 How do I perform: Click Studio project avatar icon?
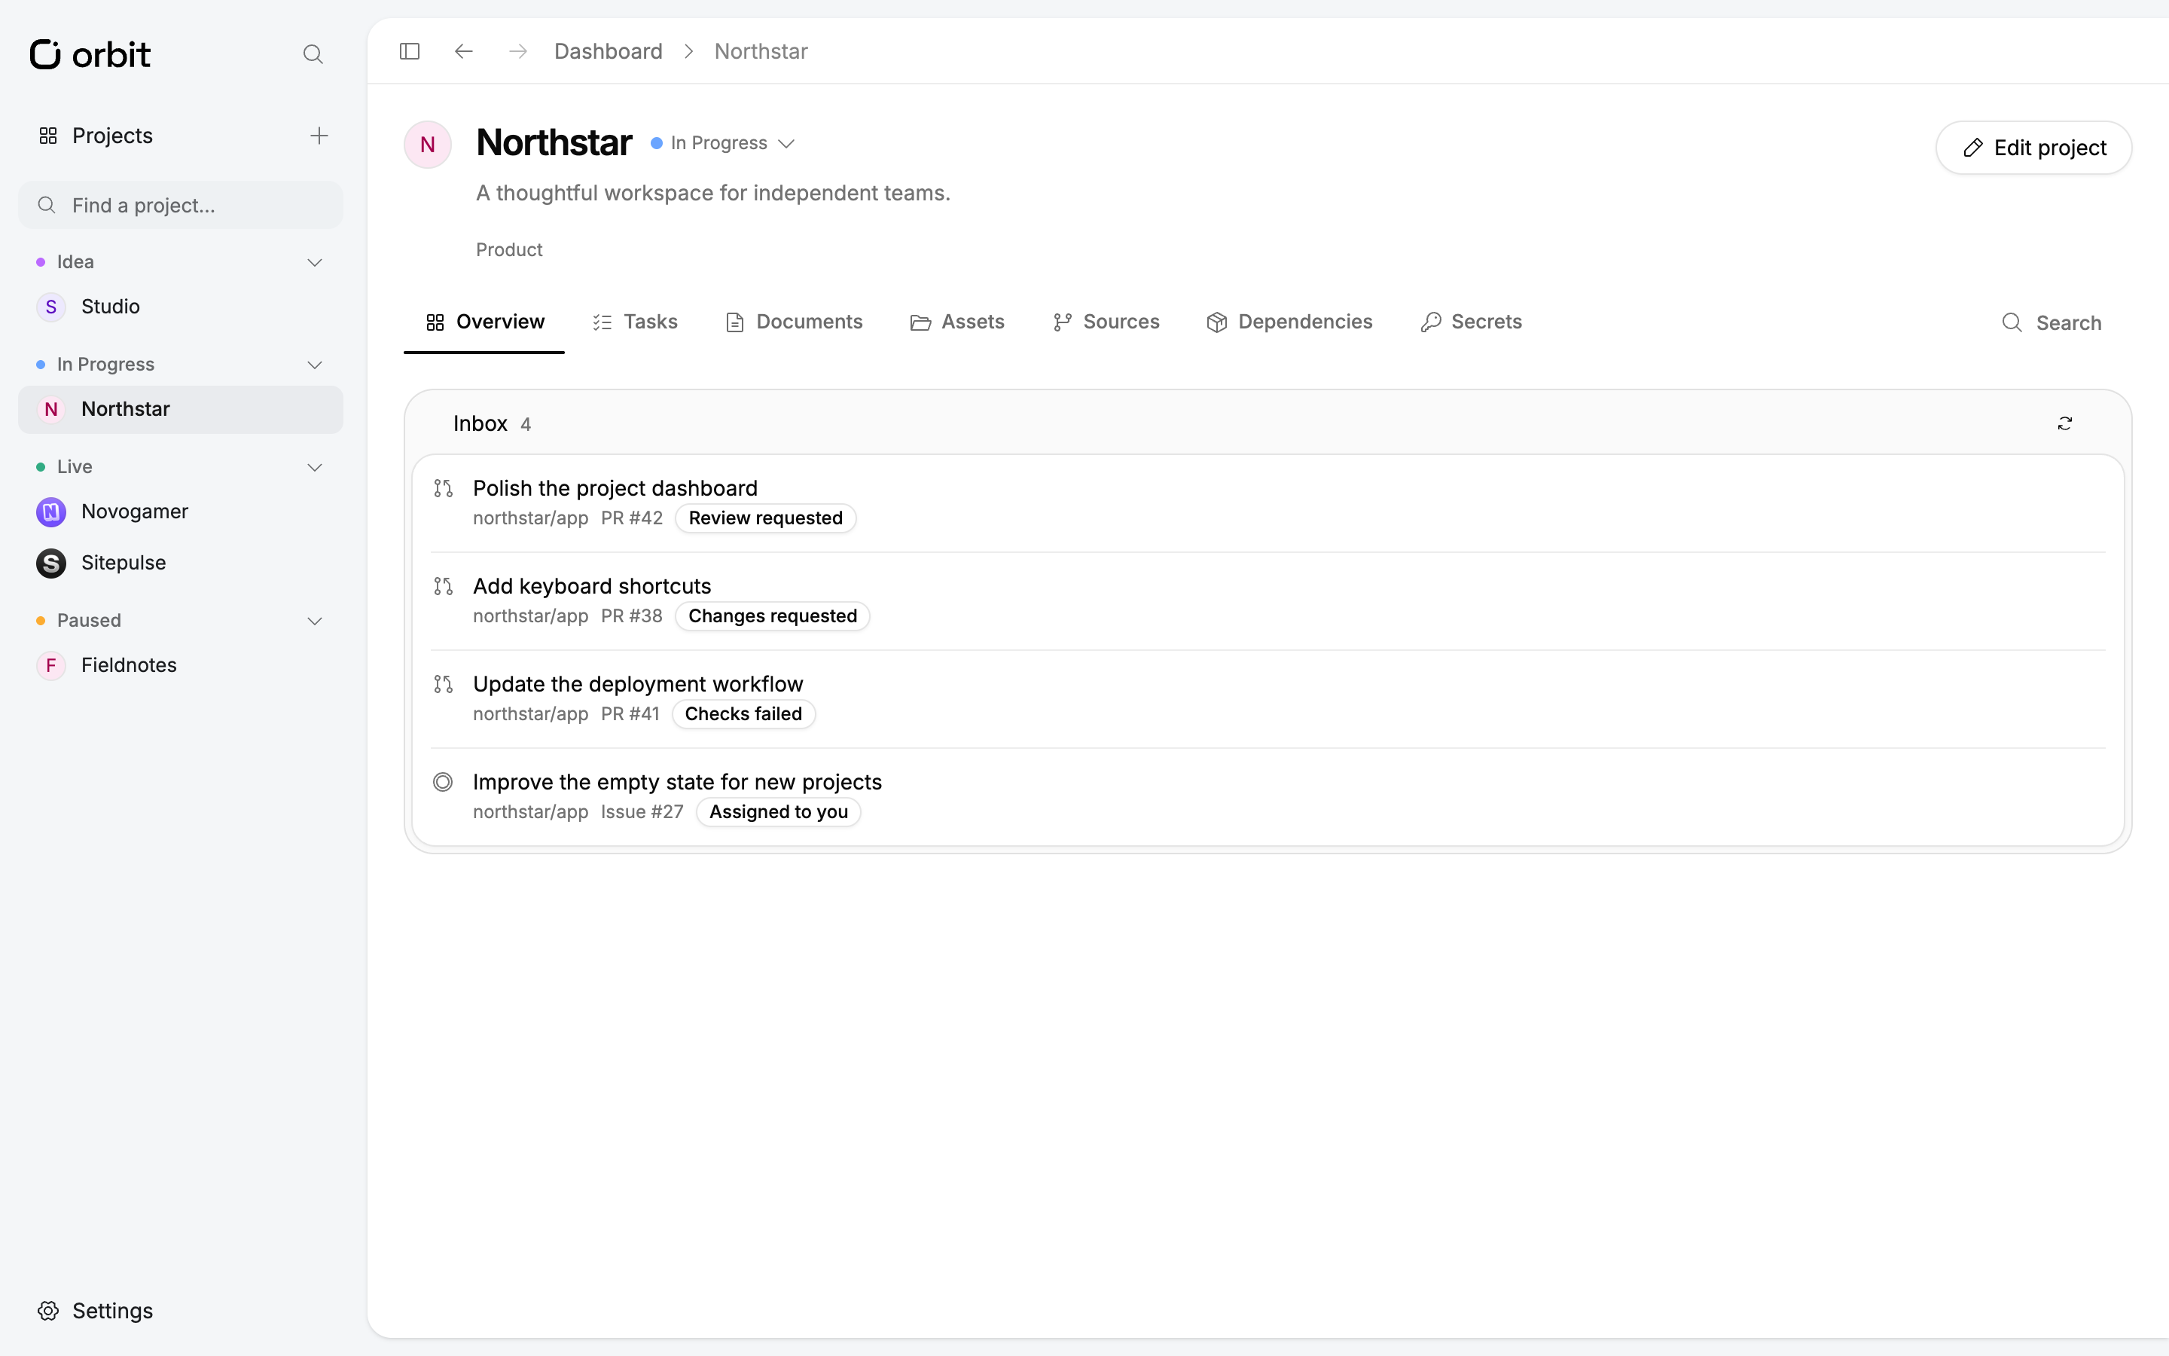51,307
